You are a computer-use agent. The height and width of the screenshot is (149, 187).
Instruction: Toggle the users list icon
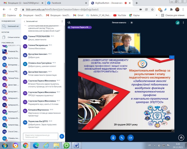(x=69, y=22)
